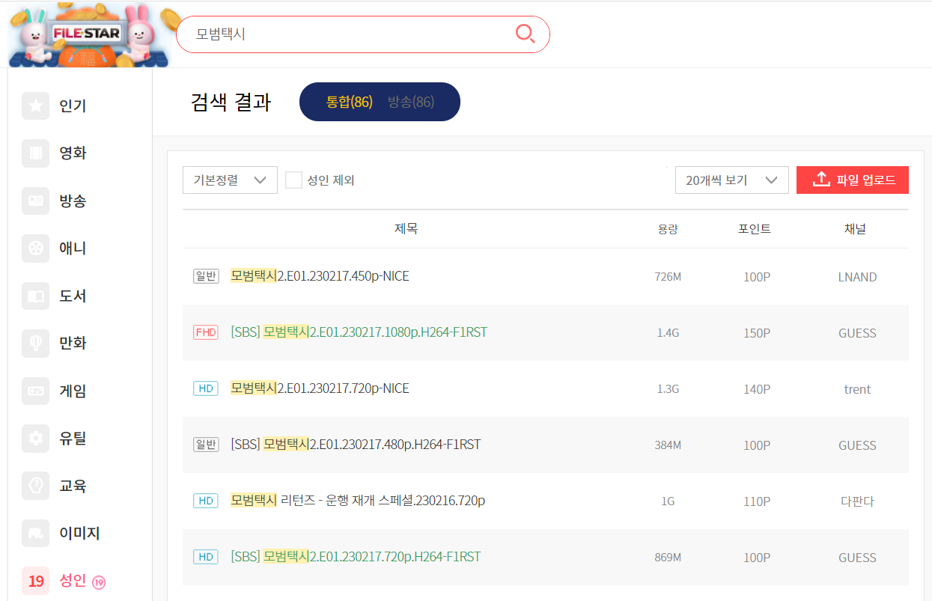The height and width of the screenshot is (601, 932).
Task: Select 영화 category label
Action: pos(73,153)
